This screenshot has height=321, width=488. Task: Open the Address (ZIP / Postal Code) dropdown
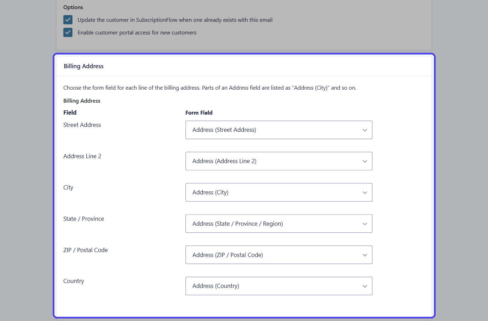279,255
